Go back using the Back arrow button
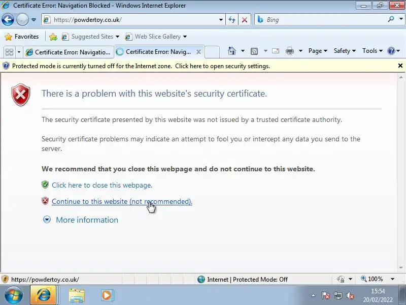 tap(8, 19)
